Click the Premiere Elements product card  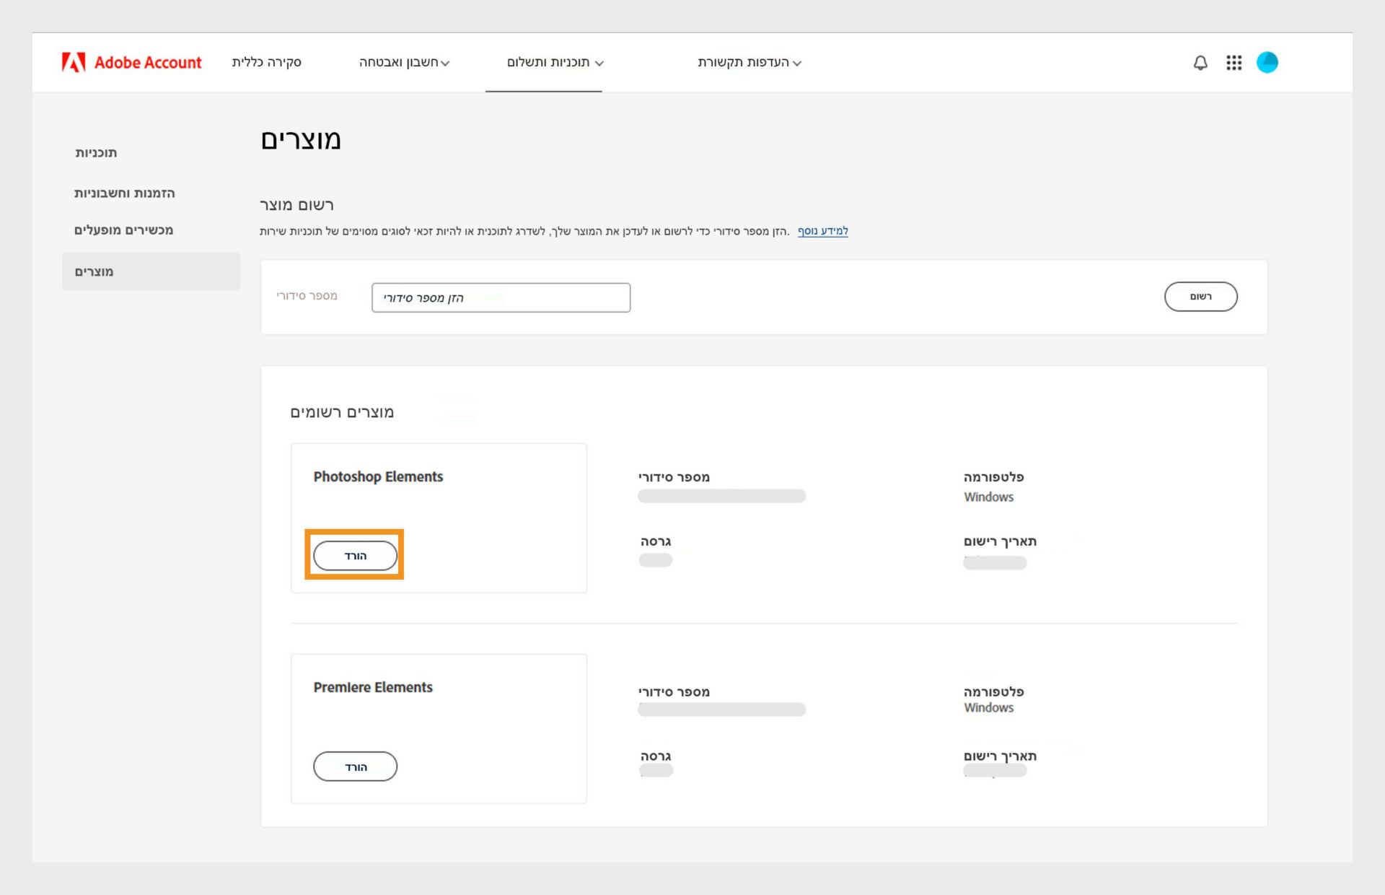pyautogui.click(x=438, y=728)
